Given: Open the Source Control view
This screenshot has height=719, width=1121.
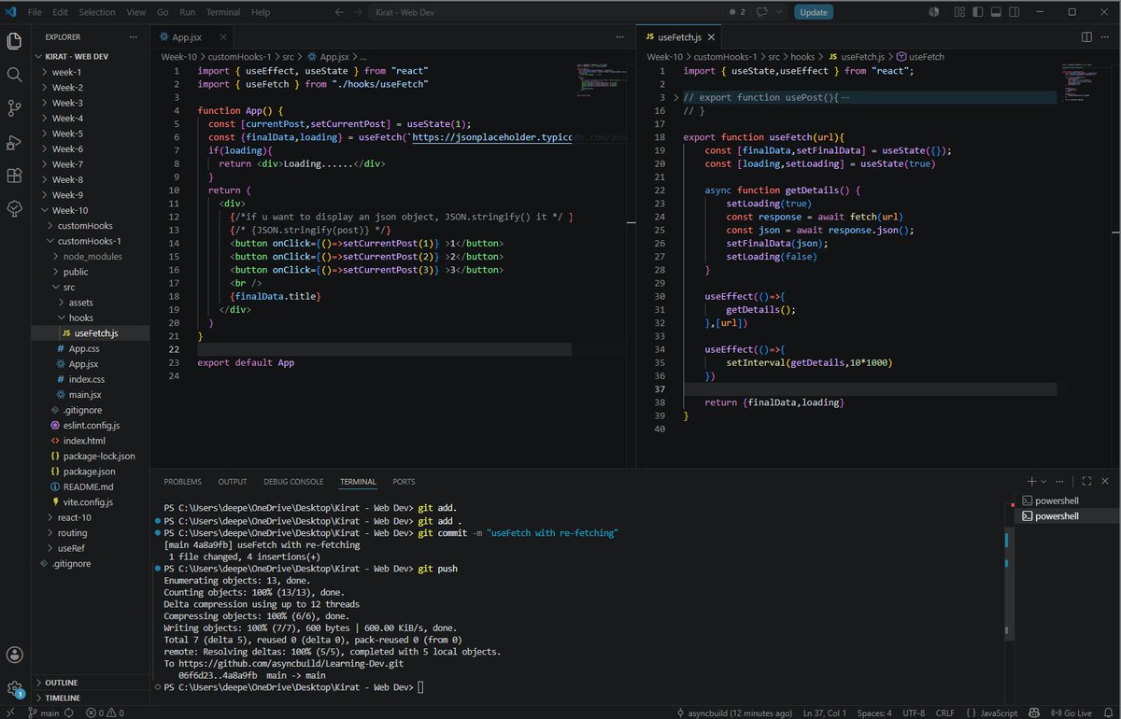Looking at the screenshot, I should click(14, 108).
